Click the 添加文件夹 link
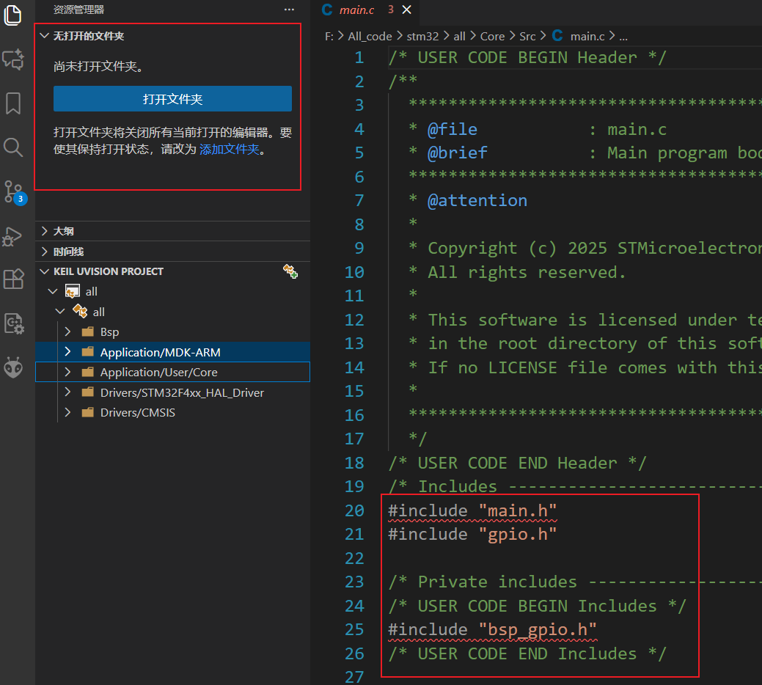 [230, 149]
